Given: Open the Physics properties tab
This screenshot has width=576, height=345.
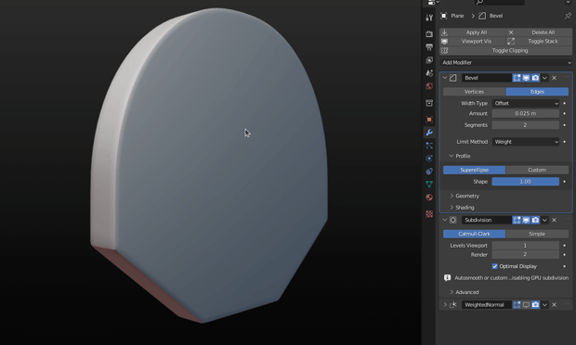Looking at the screenshot, I should [x=429, y=159].
